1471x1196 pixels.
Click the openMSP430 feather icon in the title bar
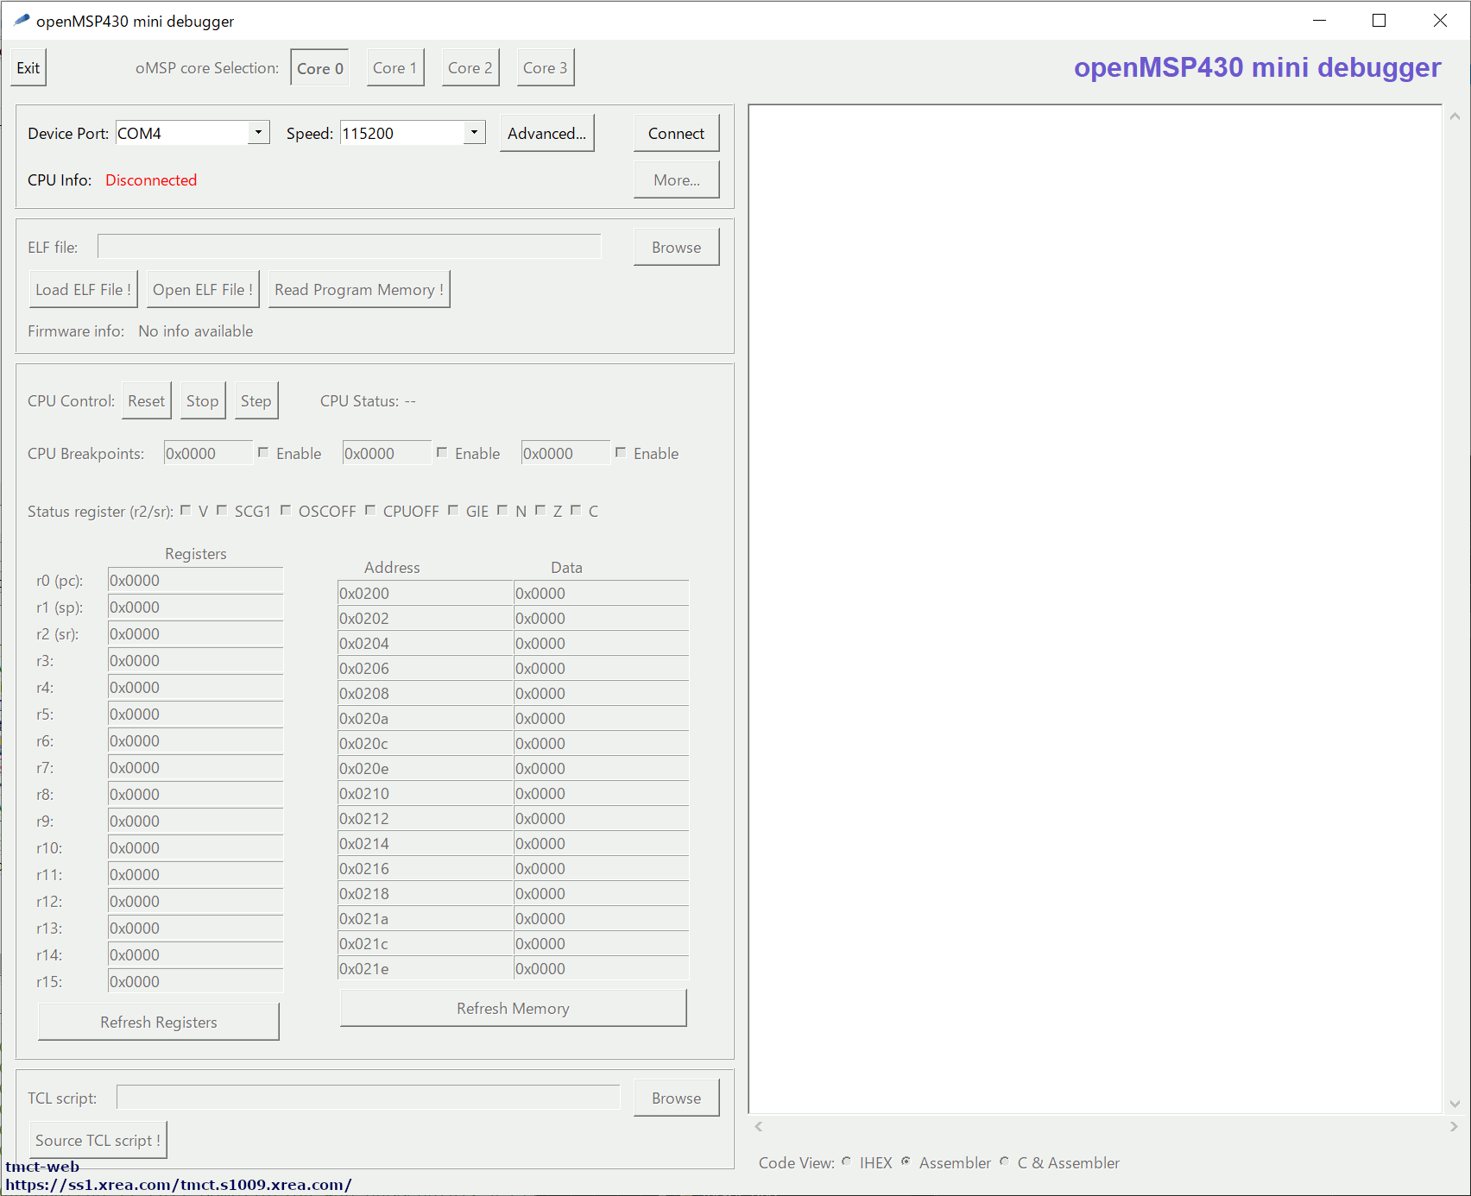[x=22, y=20]
